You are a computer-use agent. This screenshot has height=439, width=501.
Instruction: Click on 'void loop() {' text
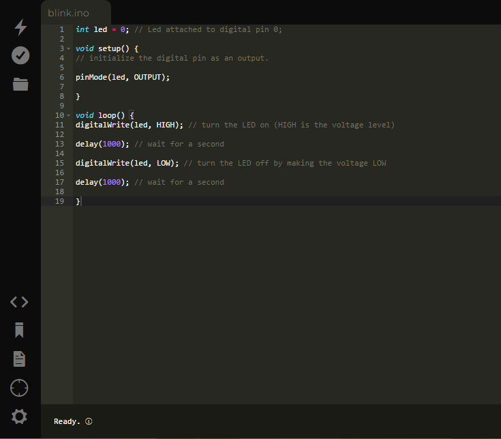[105, 115]
